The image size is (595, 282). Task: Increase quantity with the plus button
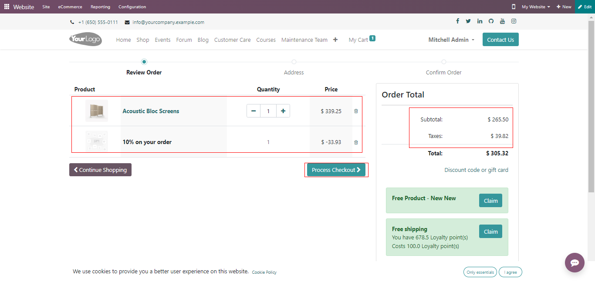click(283, 111)
